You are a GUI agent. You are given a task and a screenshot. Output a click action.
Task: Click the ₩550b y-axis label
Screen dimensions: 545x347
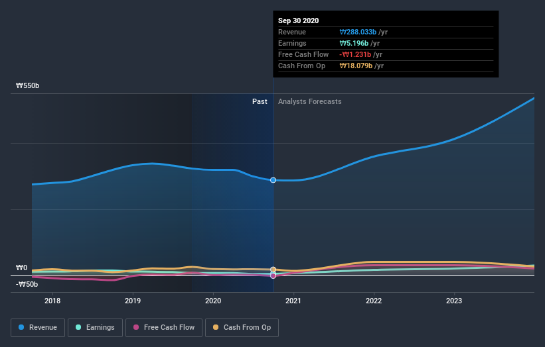[x=27, y=85]
